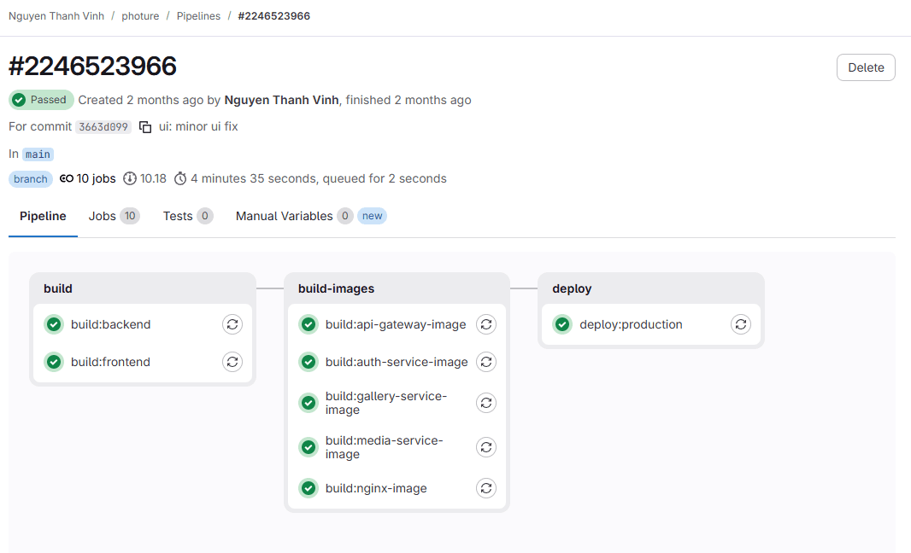This screenshot has height=553, width=911.
Task: Retry the build:api-gateway-image job
Action: [485, 324]
